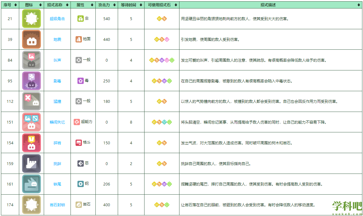
Task: Click the 地面 type icon
Action: 78,39
